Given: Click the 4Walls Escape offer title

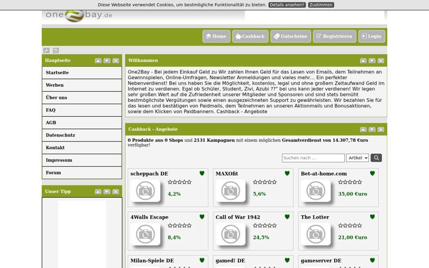Looking at the screenshot, I should tap(150, 217).
